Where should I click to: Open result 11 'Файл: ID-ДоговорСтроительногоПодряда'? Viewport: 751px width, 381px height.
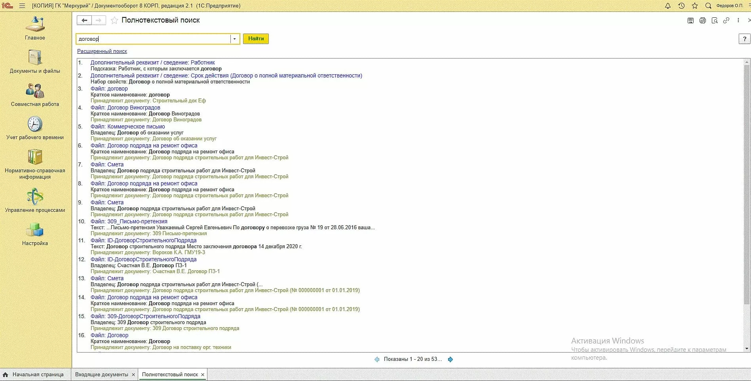(143, 240)
